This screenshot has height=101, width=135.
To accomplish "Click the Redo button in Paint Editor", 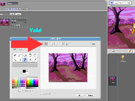I will coord(21,49).
